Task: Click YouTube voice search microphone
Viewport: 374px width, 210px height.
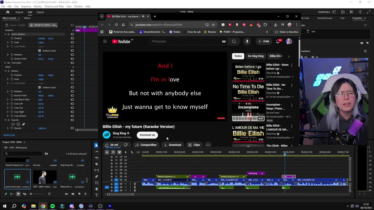Action: click(247, 41)
